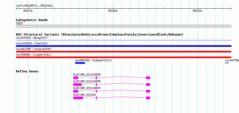Click leftmost exon of GLRX NM_001243658
239x113 pixels.
pos(77,84)
